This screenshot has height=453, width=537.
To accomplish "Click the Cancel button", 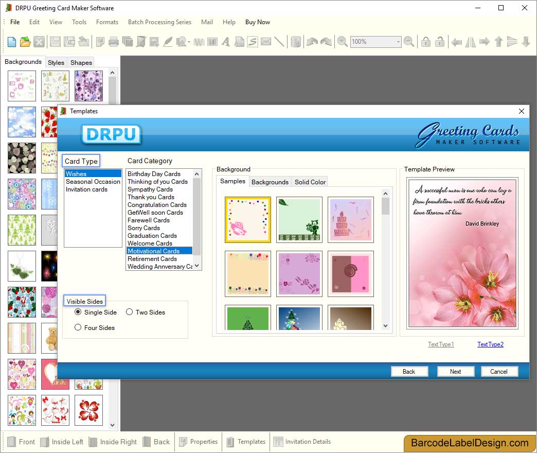I will point(499,372).
